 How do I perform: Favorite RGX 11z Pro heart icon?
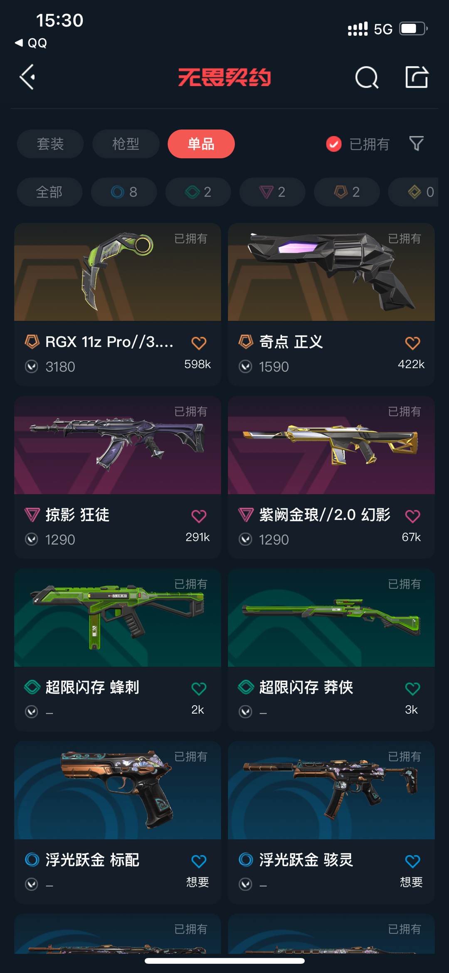pos(199,343)
